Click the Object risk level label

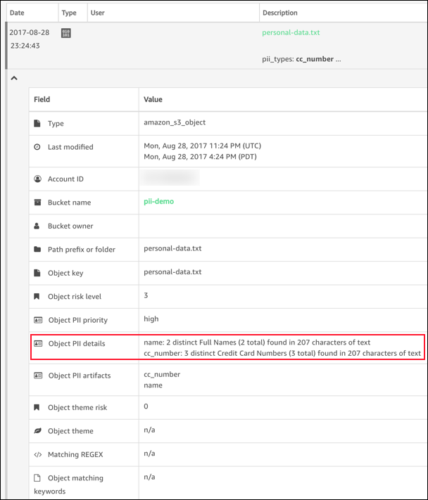pyautogui.click(x=75, y=296)
